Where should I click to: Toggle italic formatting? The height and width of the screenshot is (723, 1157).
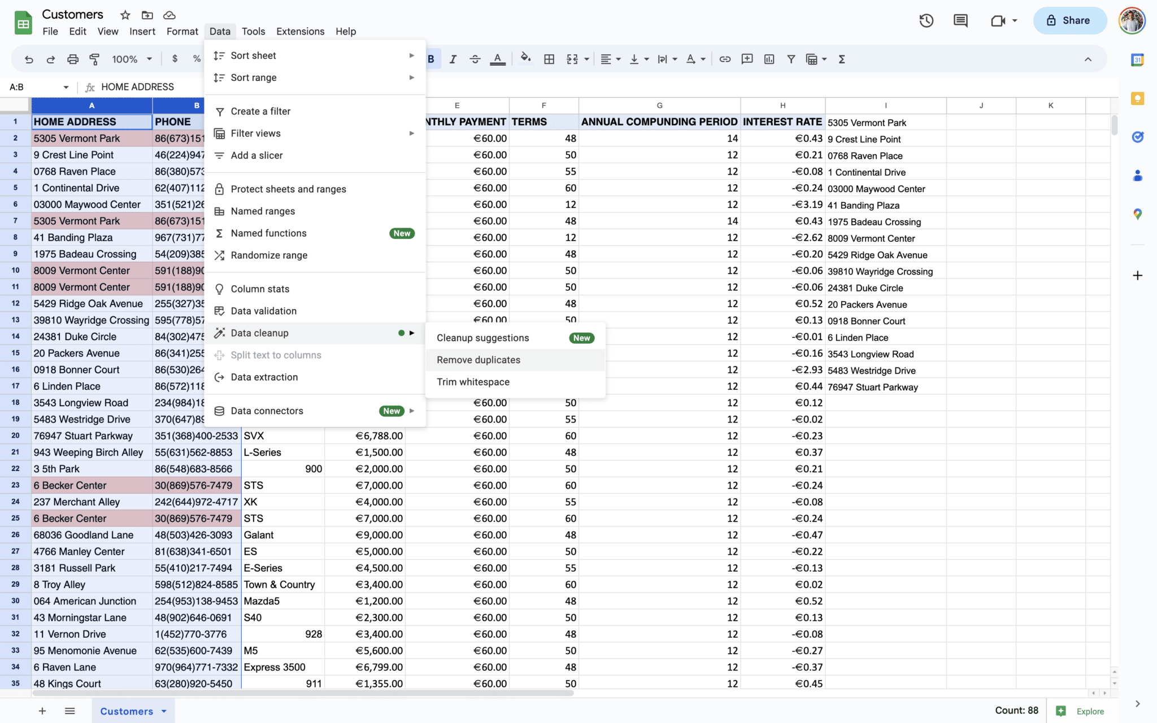click(x=453, y=59)
